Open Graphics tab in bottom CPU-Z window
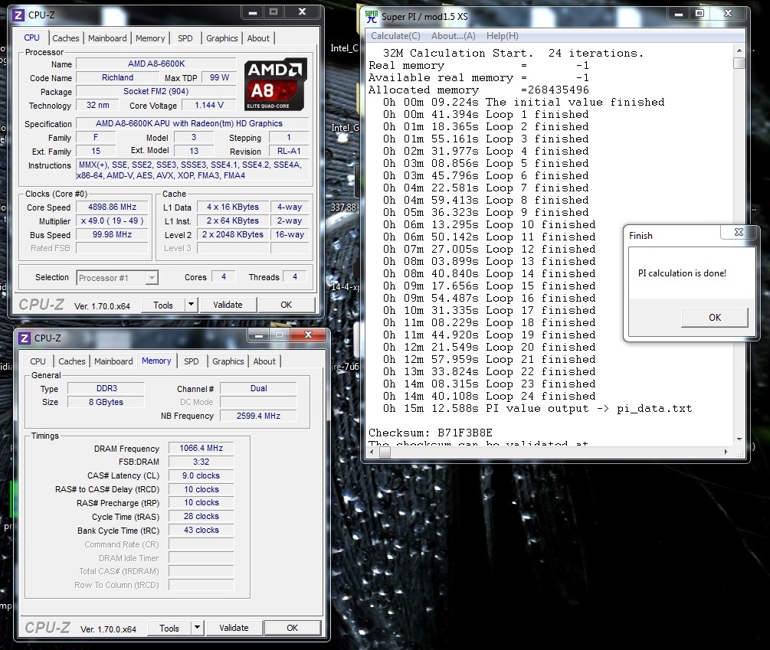 pyautogui.click(x=228, y=361)
